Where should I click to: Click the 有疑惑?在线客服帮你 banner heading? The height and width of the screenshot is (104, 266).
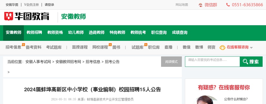pos(224,88)
